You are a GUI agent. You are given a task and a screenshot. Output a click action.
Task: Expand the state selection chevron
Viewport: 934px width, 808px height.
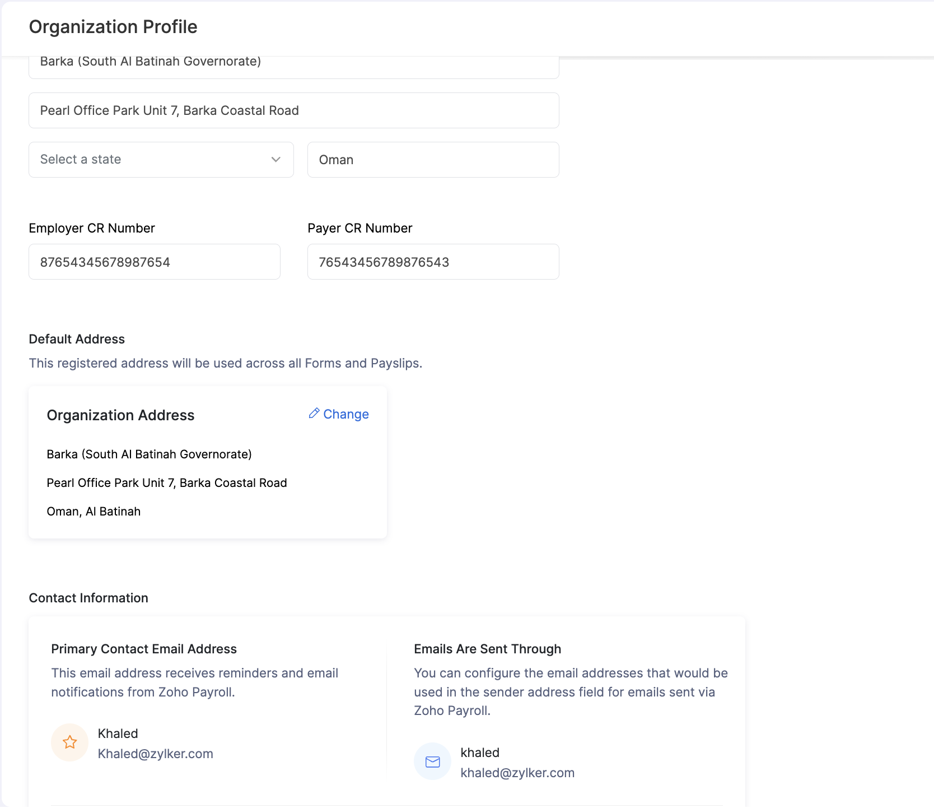[275, 160]
